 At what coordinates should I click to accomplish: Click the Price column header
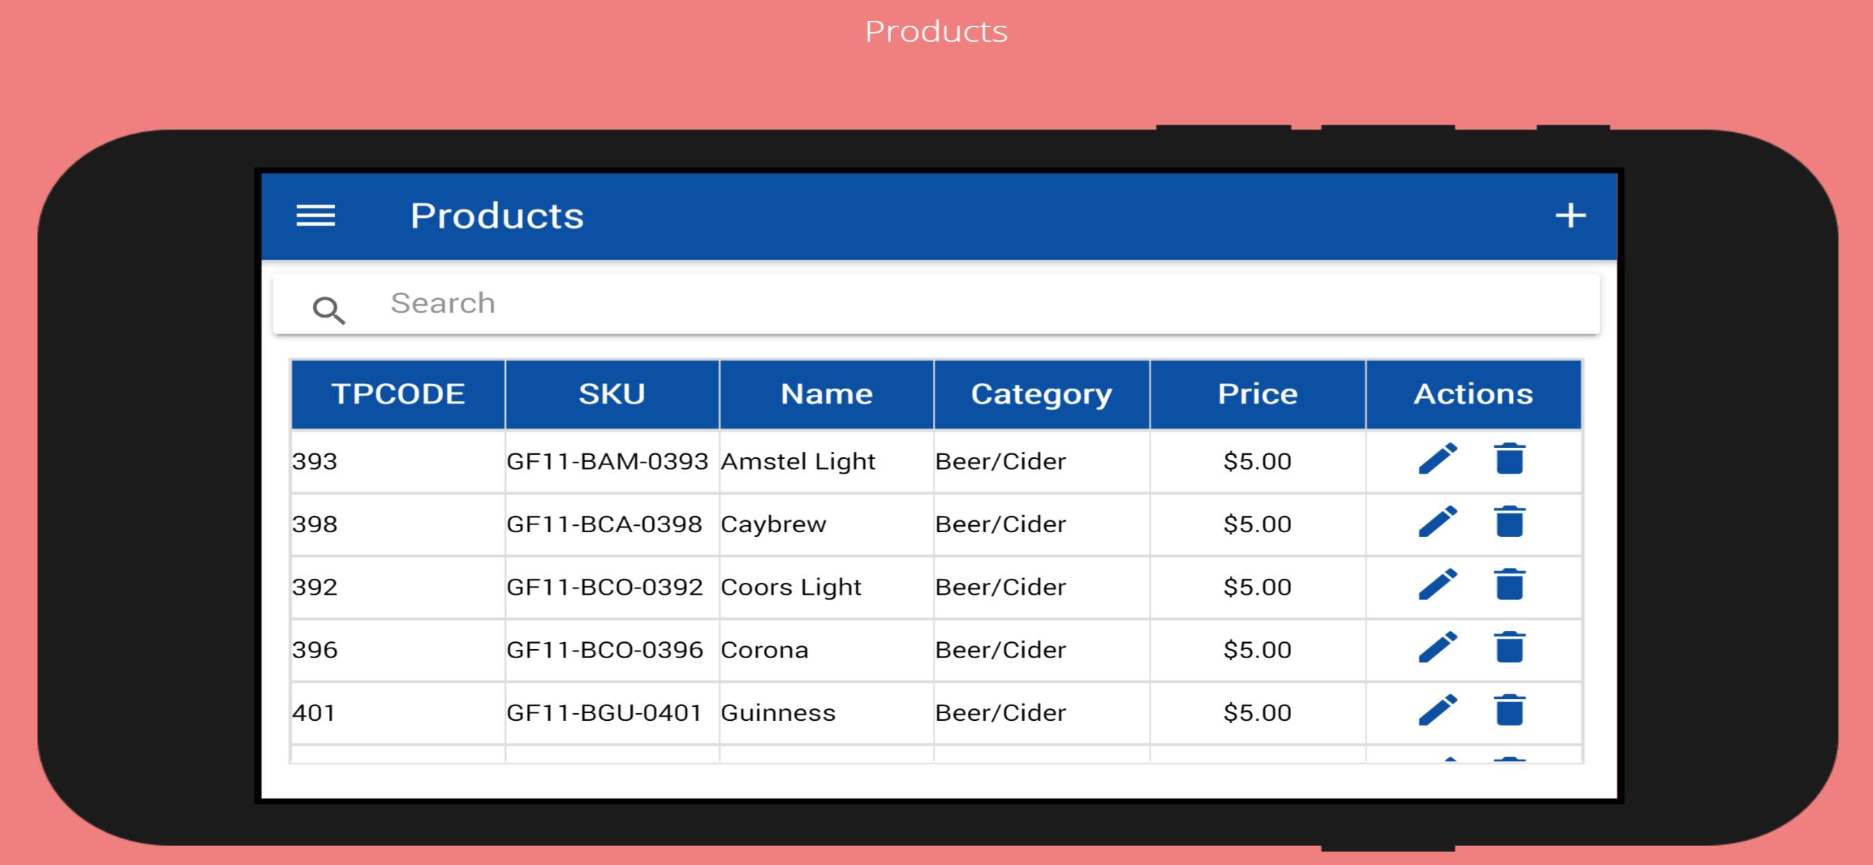pyautogui.click(x=1257, y=394)
